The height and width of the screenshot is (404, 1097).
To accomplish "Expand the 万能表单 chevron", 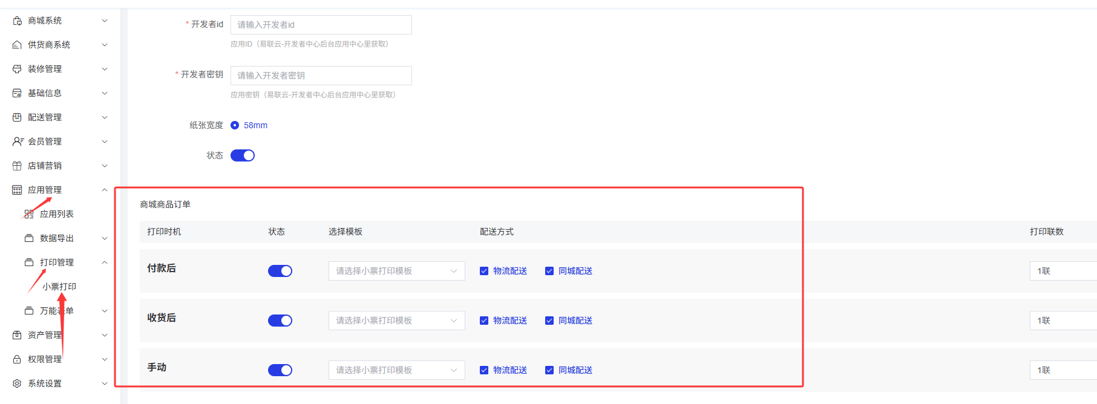I will click(x=105, y=311).
